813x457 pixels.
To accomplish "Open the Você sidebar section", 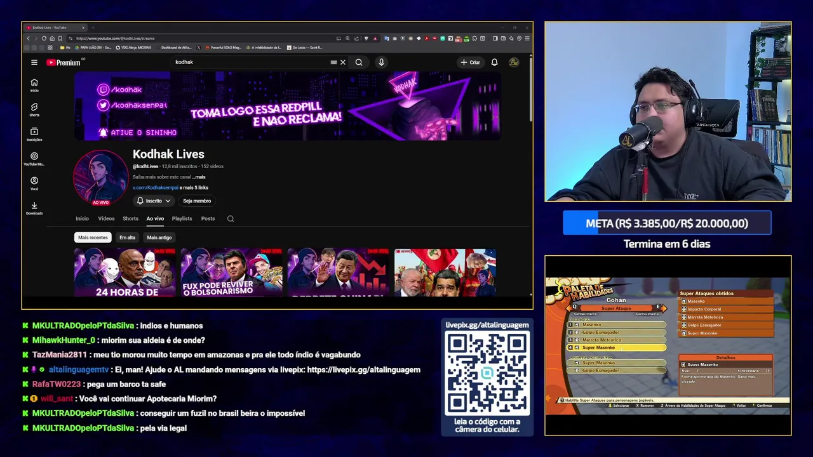I will [34, 183].
